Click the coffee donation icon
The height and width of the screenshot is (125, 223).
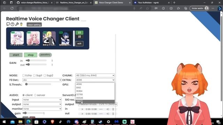click(x=21, y=24)
